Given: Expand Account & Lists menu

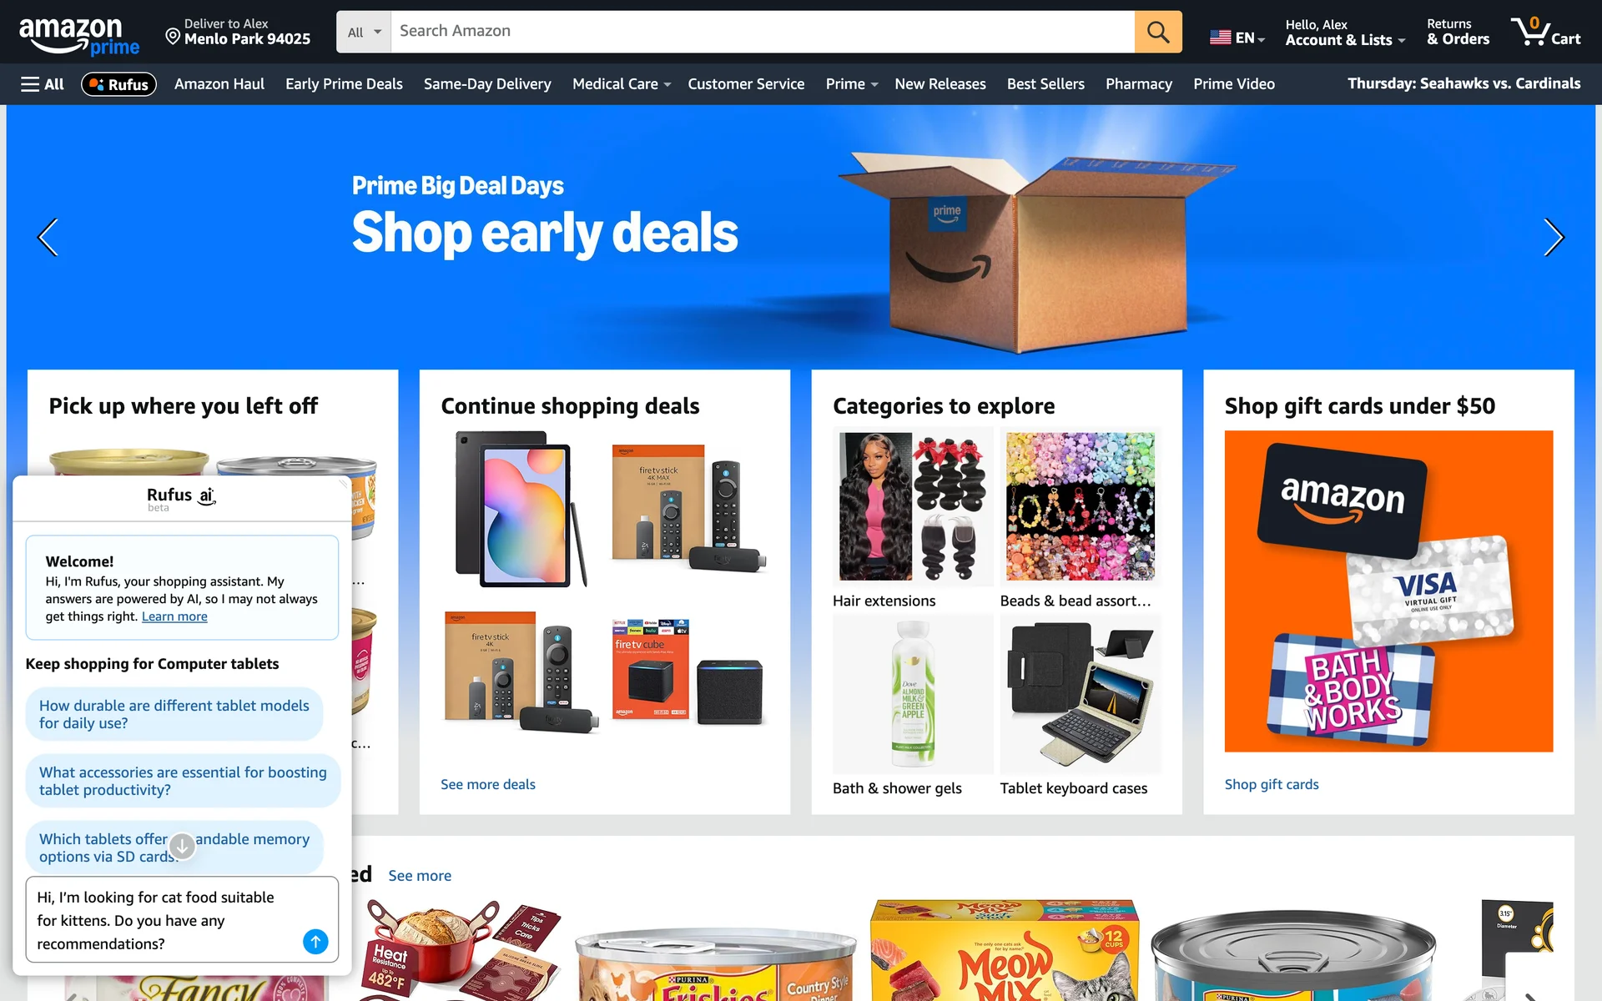Looking at the screenshot, I should click(x=1345, y=32).
